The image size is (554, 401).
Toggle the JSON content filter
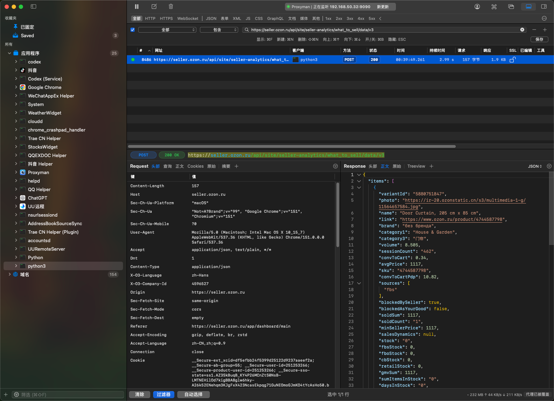[211, 18]
